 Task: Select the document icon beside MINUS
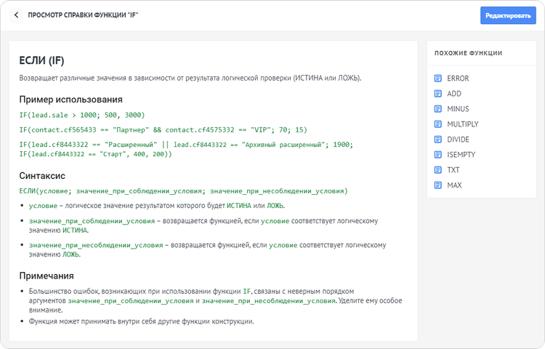[x=437, y=109]
